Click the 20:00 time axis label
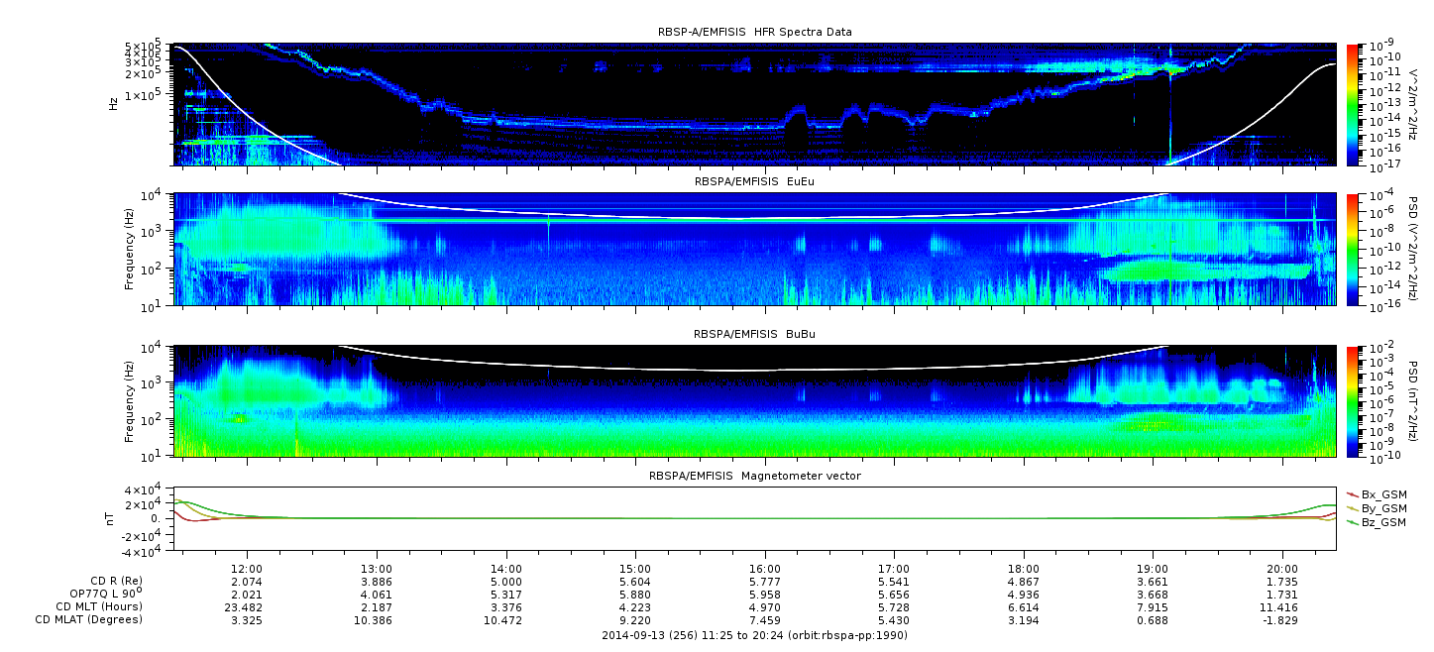 tap(1283, 569)
